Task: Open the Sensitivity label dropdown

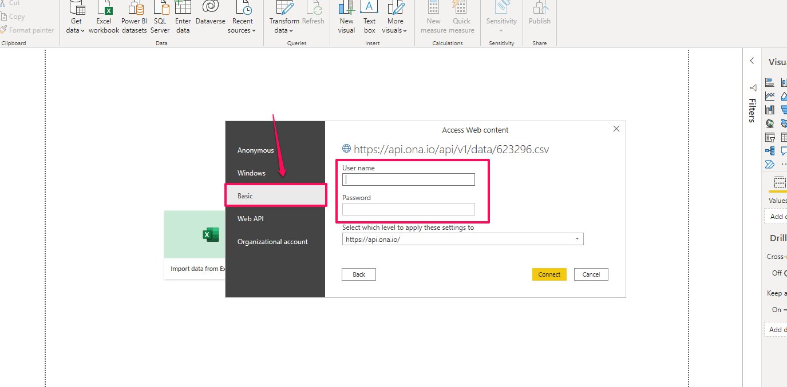Action: point(501,18)
